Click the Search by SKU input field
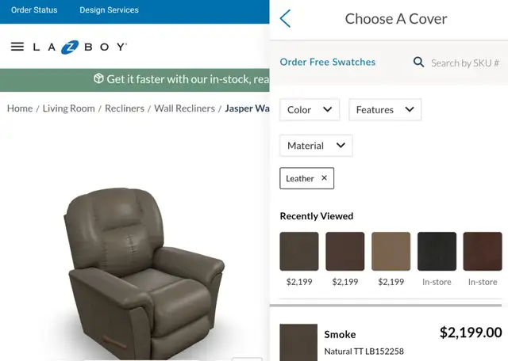The image size is (508, 361). pyautogui.click(x=464, y=63)
